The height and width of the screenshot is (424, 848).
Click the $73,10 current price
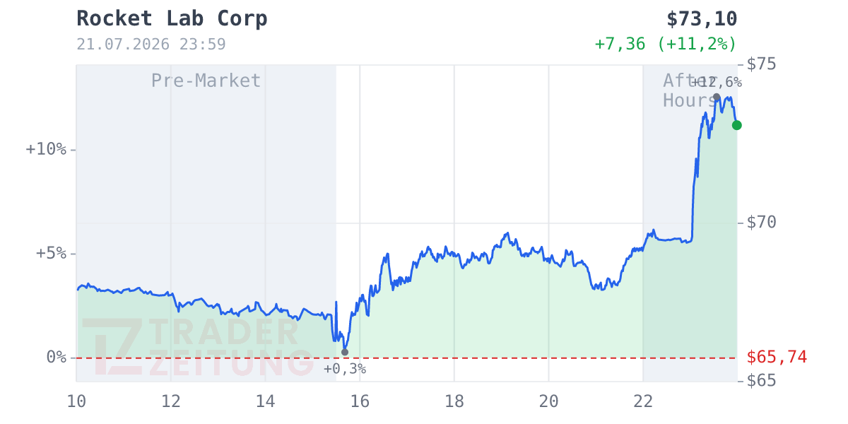[x=702, y=18]
